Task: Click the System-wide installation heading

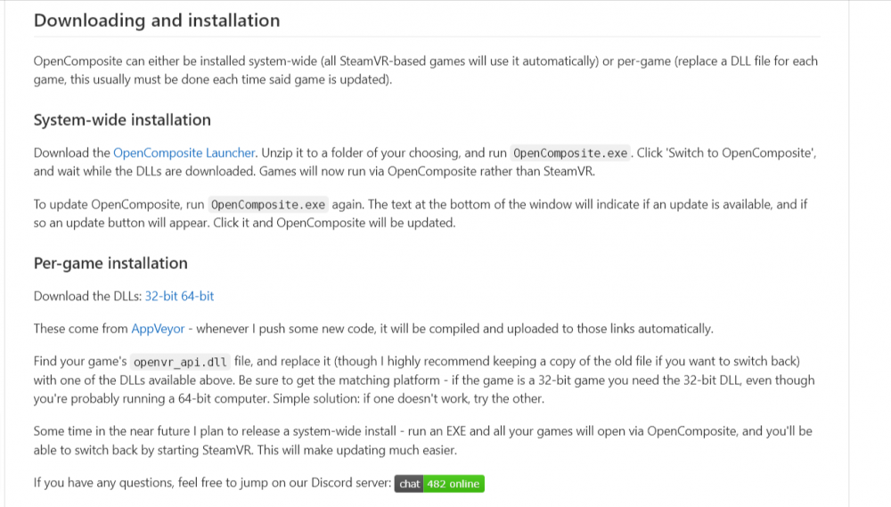Action: point(122,120)
